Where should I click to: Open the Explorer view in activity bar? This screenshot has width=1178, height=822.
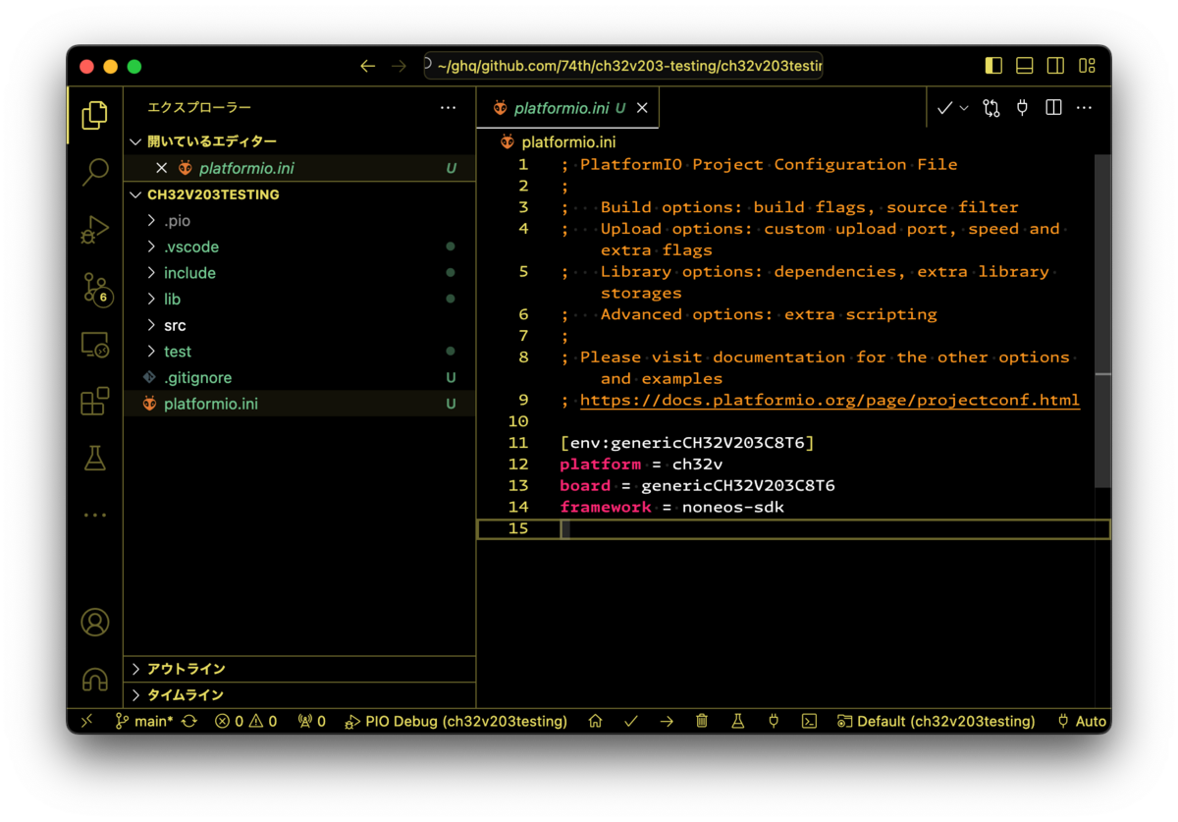click(x=95, y=115)
